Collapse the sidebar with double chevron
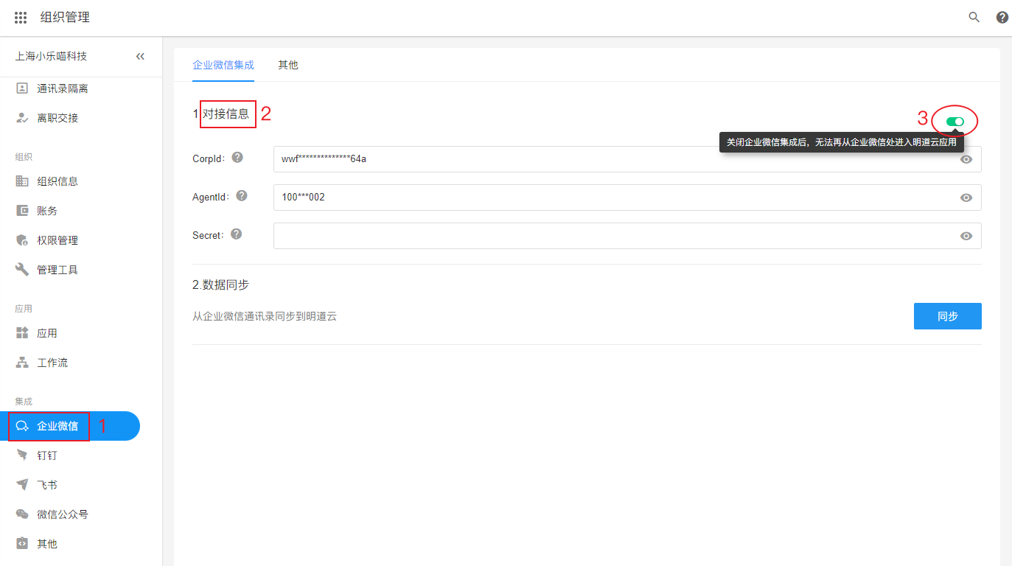 point(140,57)
